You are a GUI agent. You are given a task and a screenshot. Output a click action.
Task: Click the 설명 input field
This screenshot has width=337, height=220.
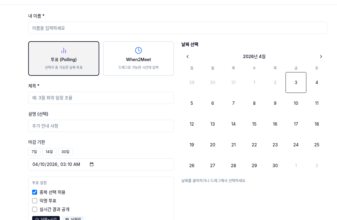pyautogui.click(x=101, y=126)
